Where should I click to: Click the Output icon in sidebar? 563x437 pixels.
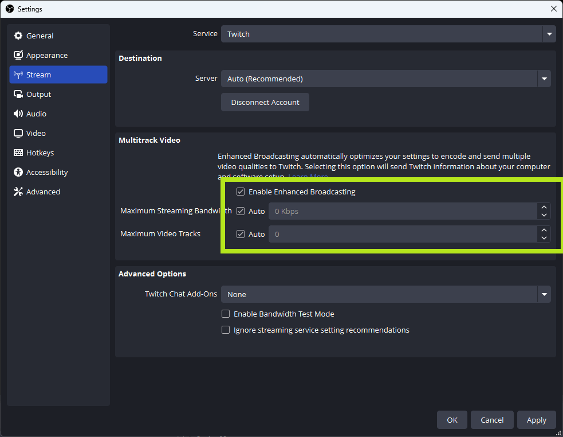click(18, 95)
